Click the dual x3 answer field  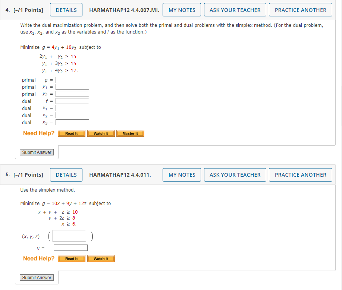click(x=72, y=122)
